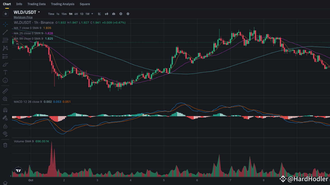Select the 1s interval
The width and height of the screenshot is (330, 185).
pyautogui.click(x=58, y=14)
